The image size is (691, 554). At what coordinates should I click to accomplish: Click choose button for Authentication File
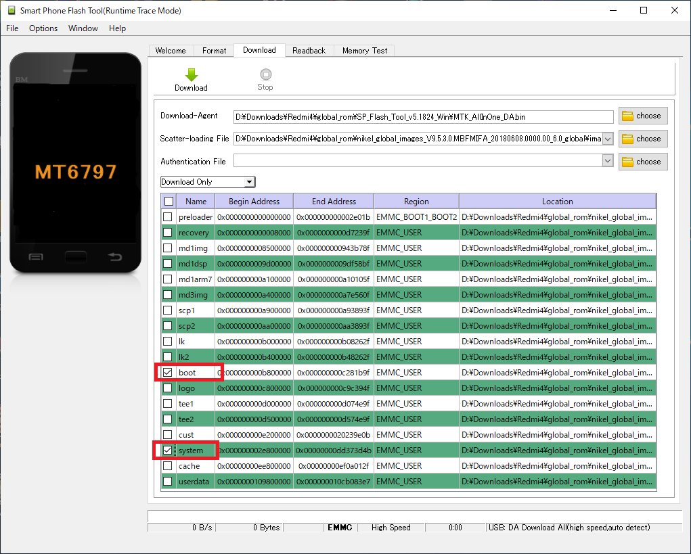tap(643, 162)
